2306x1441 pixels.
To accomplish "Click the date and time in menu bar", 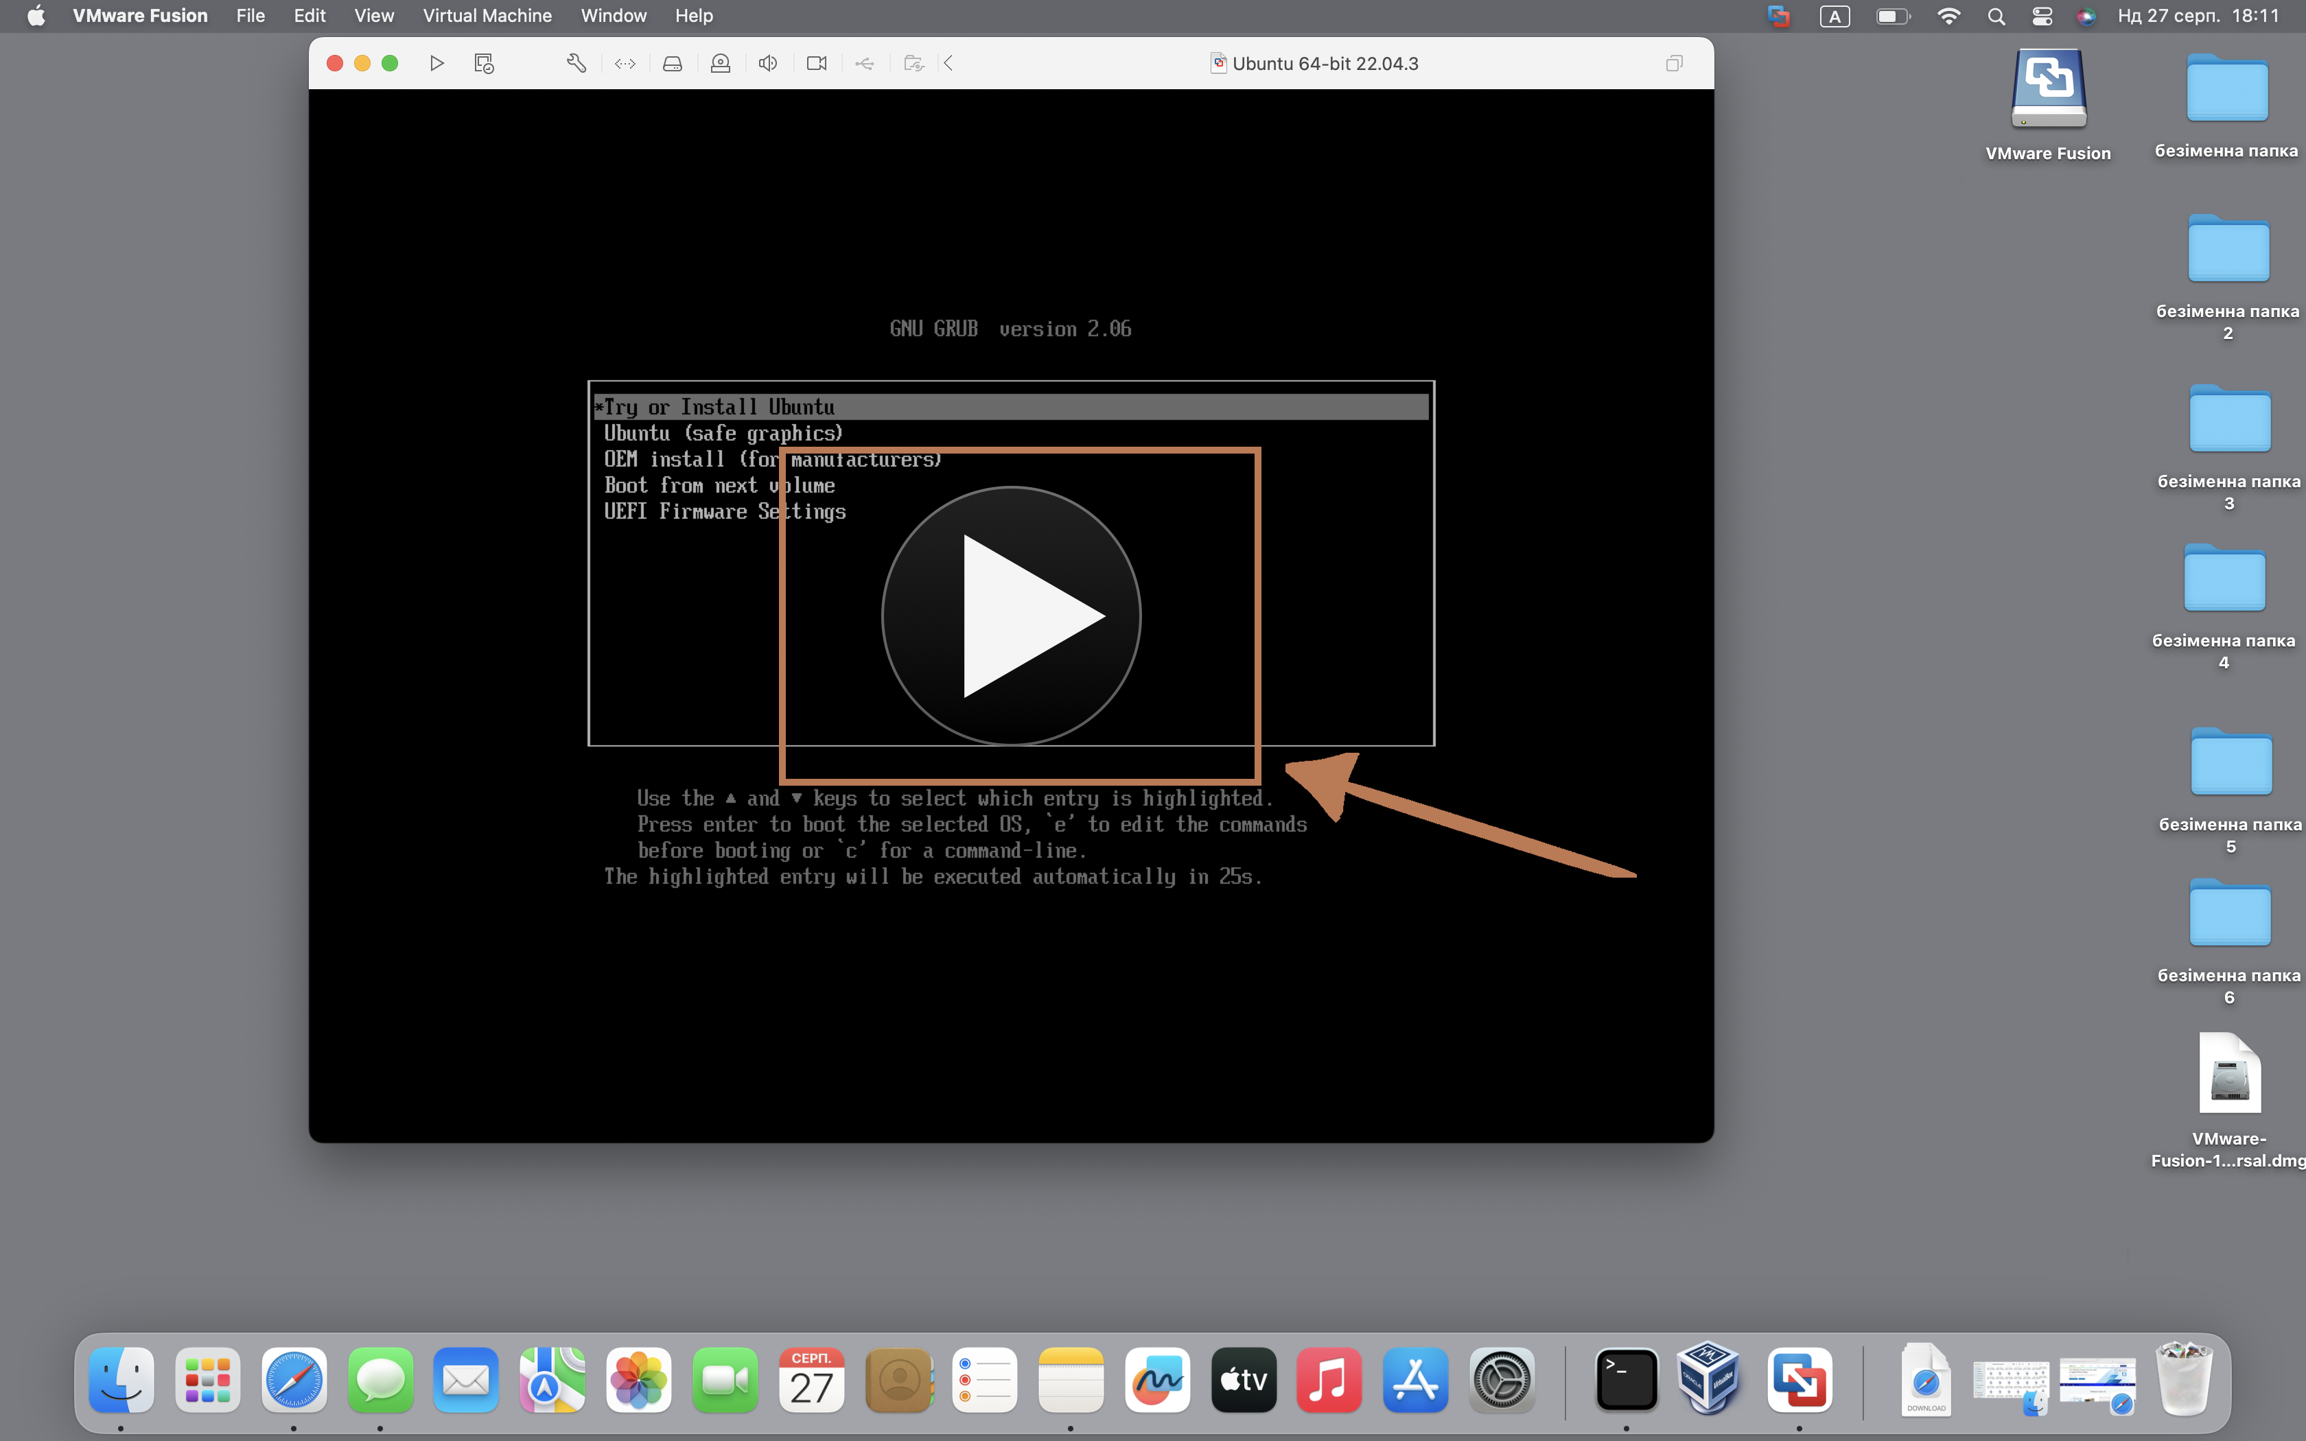I will [2198, 15].
